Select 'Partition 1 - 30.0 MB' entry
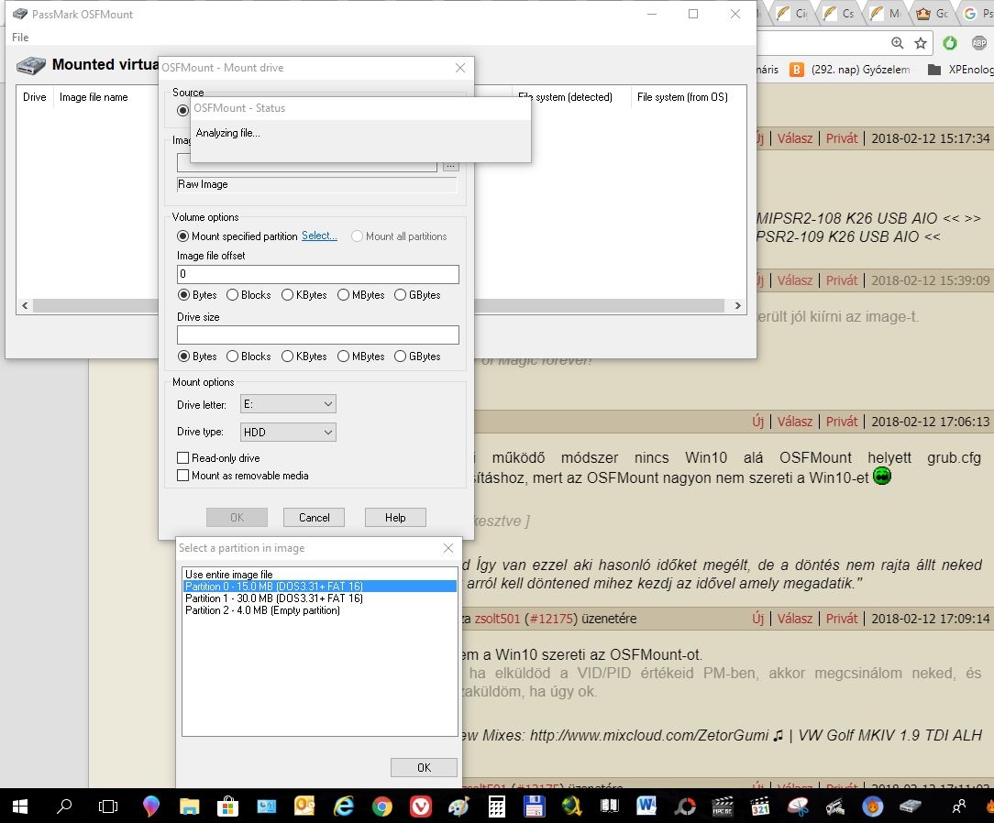The image size is (994, 823). 319,598
